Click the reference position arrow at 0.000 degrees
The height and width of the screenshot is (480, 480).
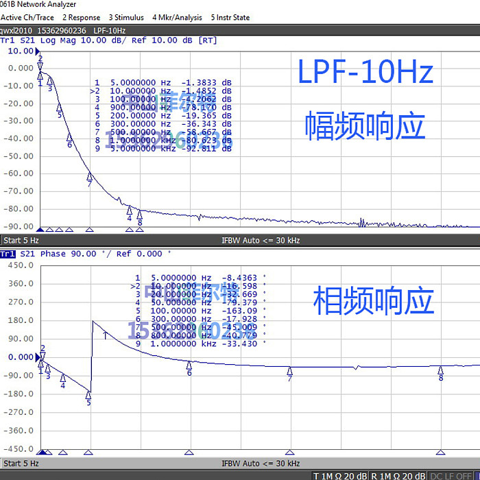click(38, 357)
